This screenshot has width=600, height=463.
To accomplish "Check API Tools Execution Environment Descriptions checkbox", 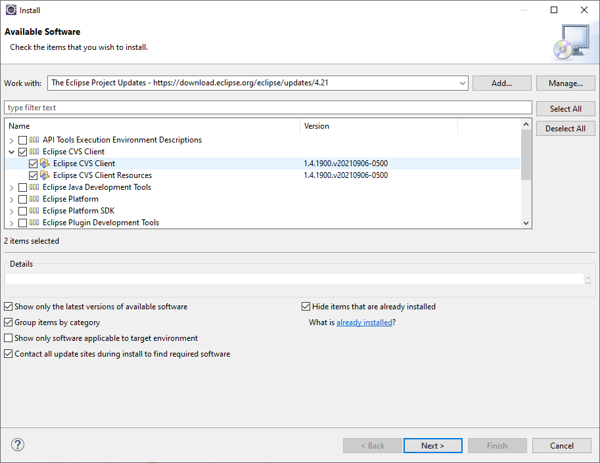I will pos(22,141).
